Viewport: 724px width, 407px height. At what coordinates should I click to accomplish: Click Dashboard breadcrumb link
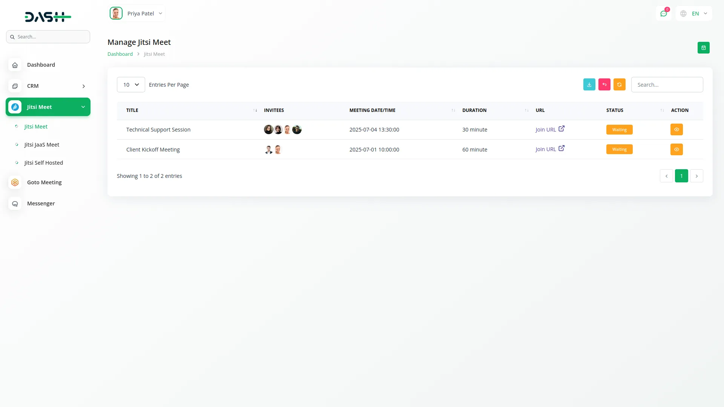(x=120, y=54)
